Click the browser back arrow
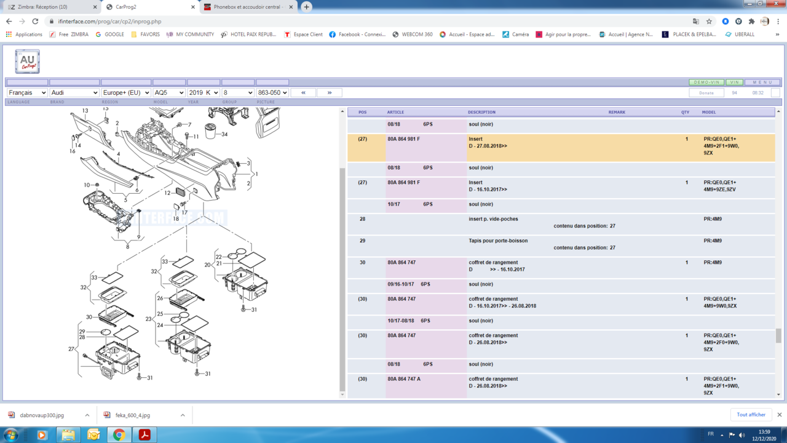This screenshot has width=787, height=443. pos(8,20)
